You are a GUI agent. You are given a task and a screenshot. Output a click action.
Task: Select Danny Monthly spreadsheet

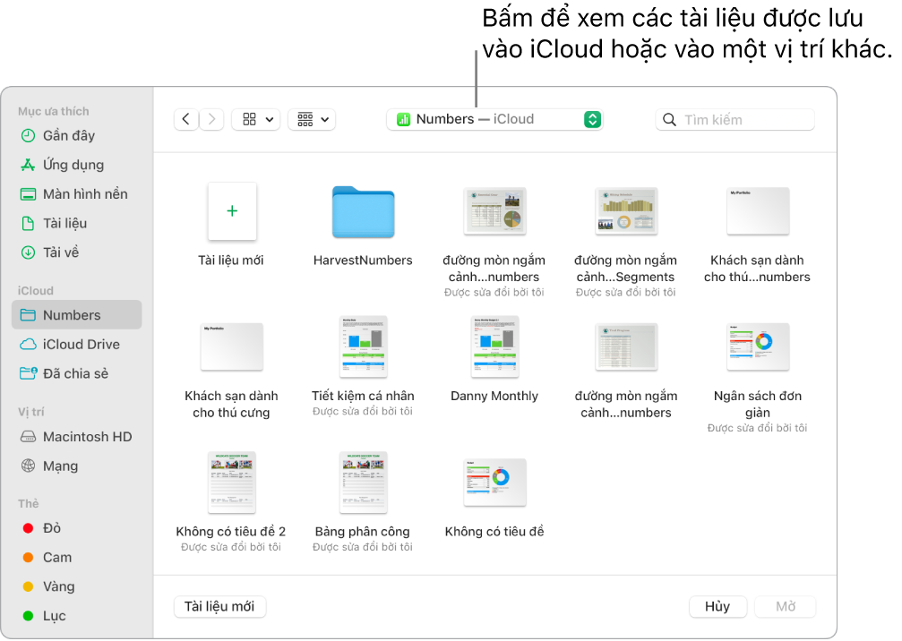[x=494, y=346]
